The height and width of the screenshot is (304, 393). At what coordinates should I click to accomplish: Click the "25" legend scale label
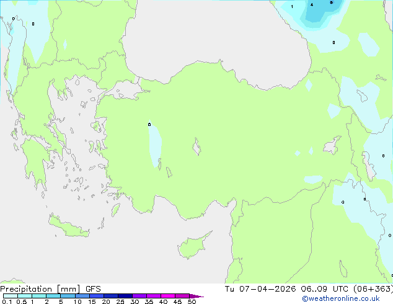pos(120,302)
